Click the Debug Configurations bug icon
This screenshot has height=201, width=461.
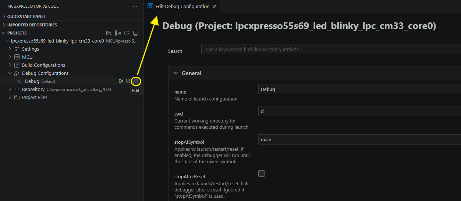(17, 73)
